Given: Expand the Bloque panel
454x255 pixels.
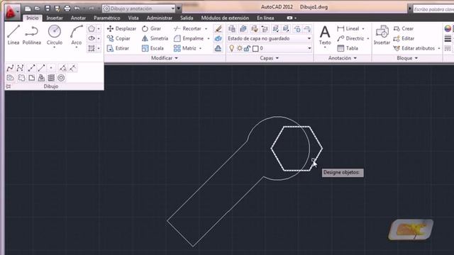Looking at the screenshot, I should 407,58.
